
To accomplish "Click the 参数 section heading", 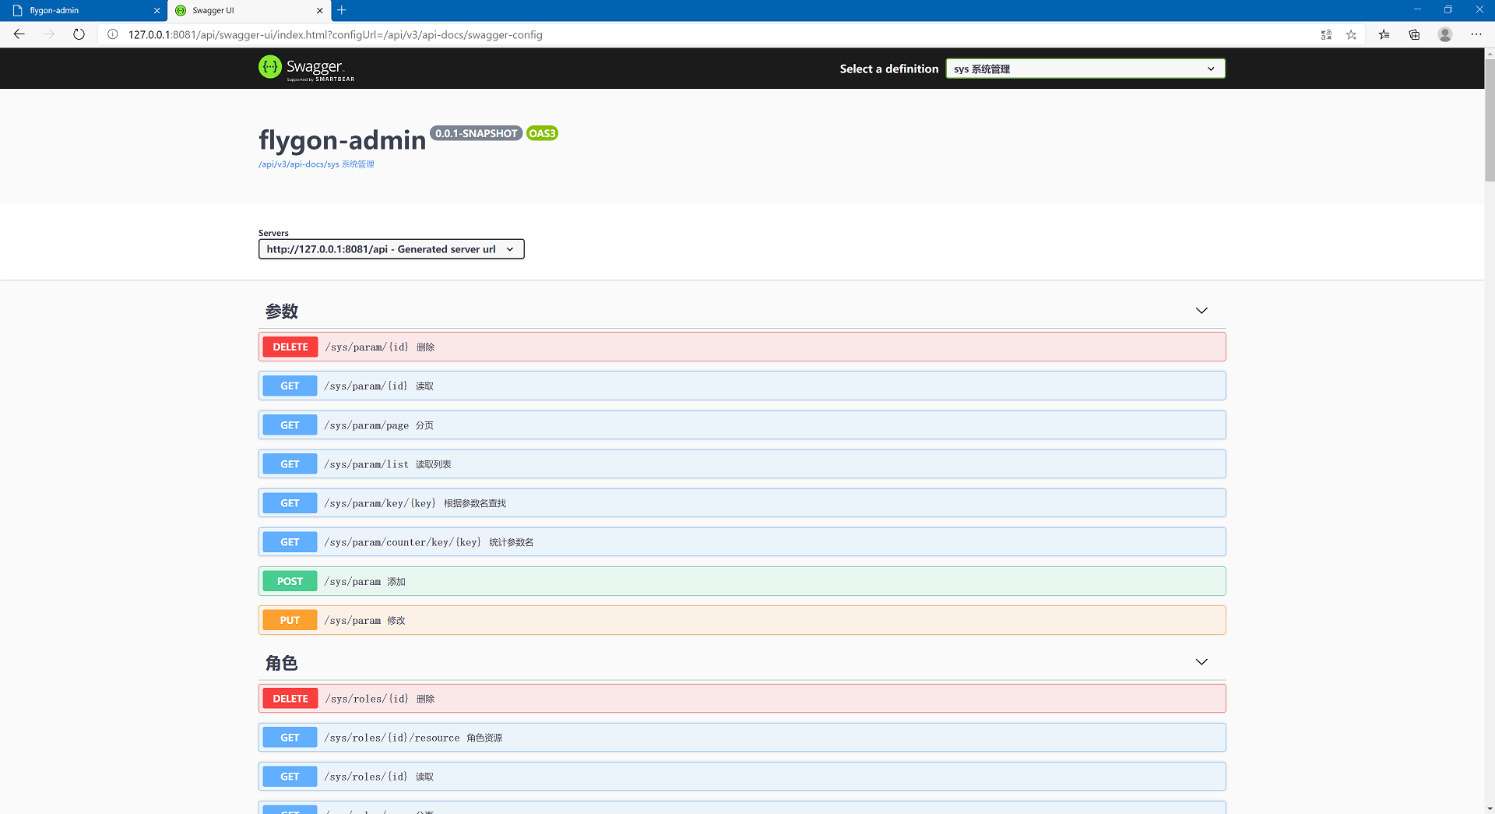I will [x=282, y=312].
